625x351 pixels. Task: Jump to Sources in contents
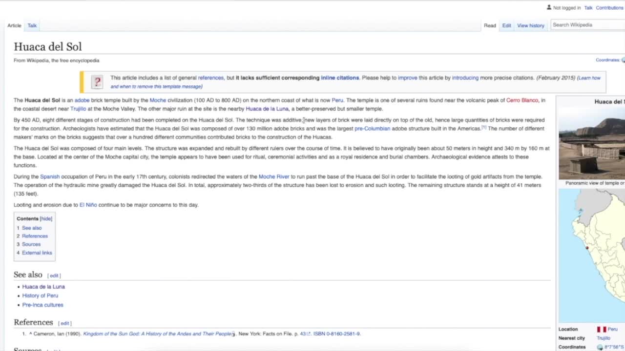(x=31, y=244)
